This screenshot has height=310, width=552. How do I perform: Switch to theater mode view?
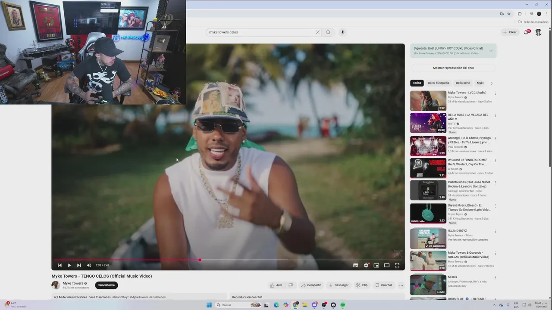coord(387,265)
